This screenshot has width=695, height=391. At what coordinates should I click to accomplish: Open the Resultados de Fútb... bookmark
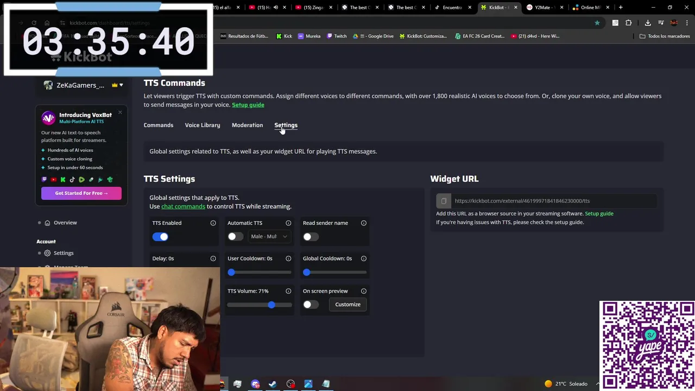click(244, 36)
